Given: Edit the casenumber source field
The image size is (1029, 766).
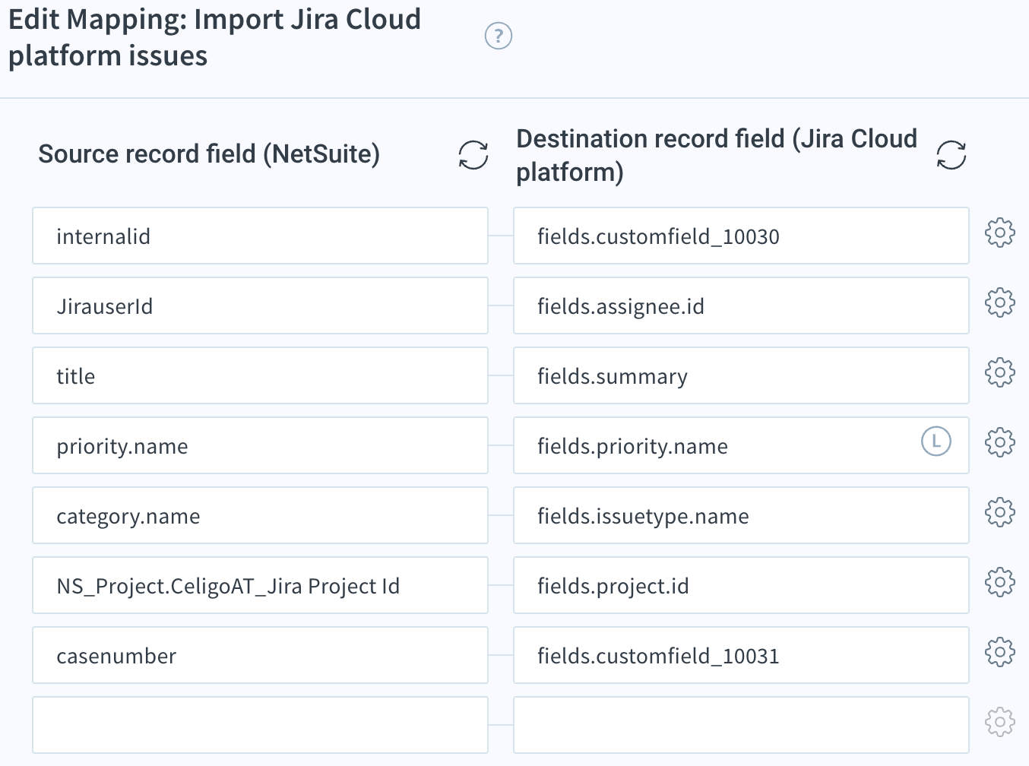Looking at the screenshot, I should click(260, 655).
